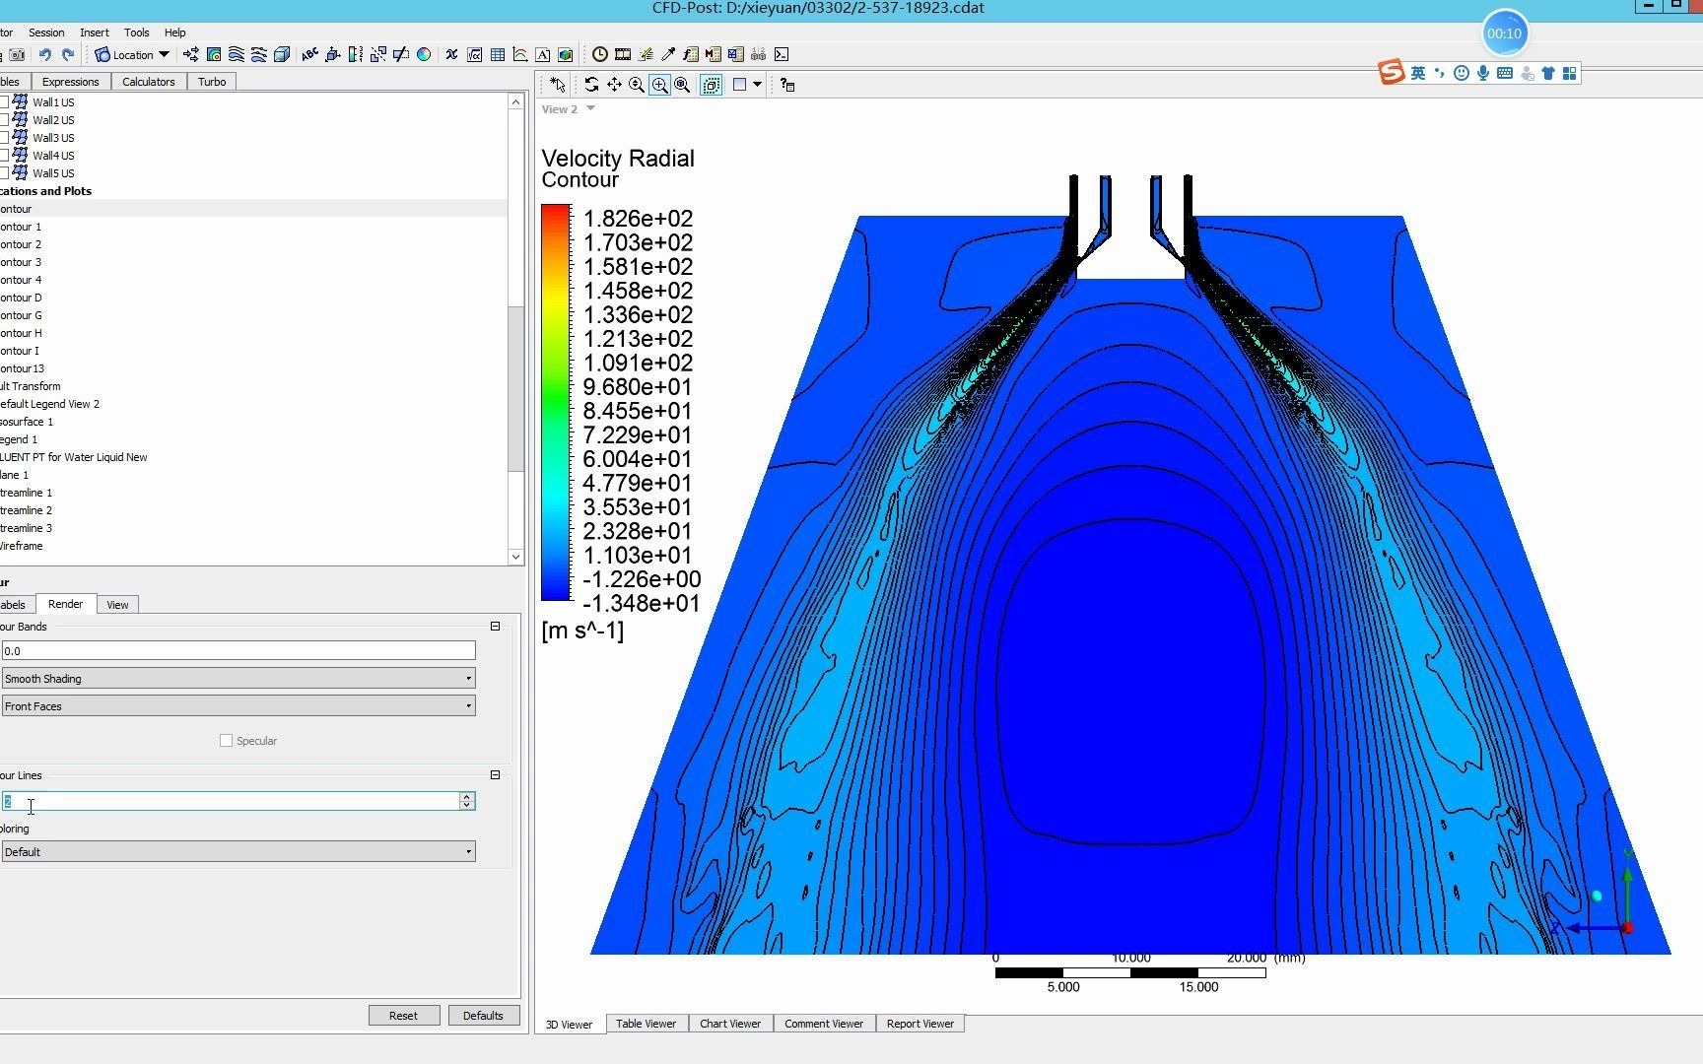1703x1064 pixels.
Task: Enable the Specular checkbox
Action: click(226, 741)
